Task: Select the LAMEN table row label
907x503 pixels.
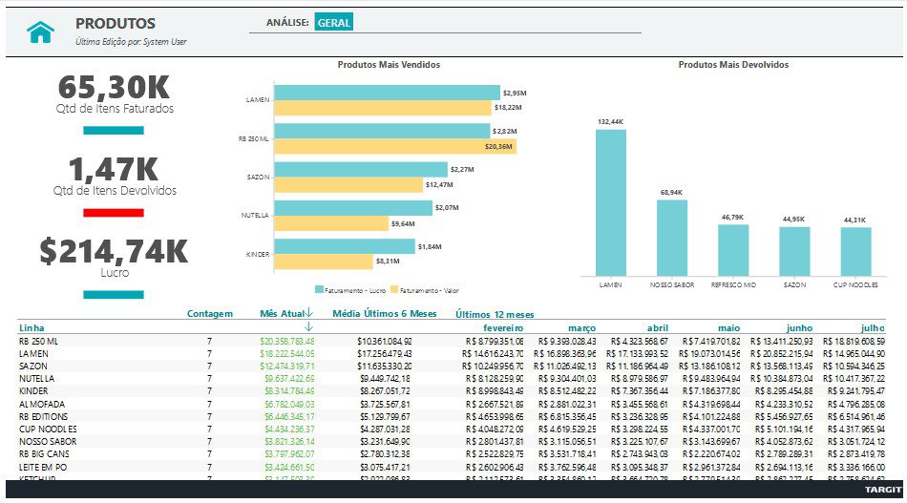Action: coord(33,354)
